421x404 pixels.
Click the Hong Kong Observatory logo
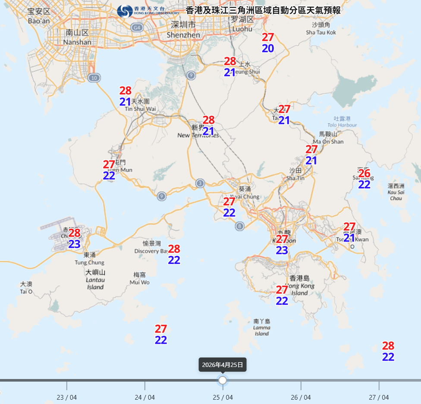coord(148,11)
